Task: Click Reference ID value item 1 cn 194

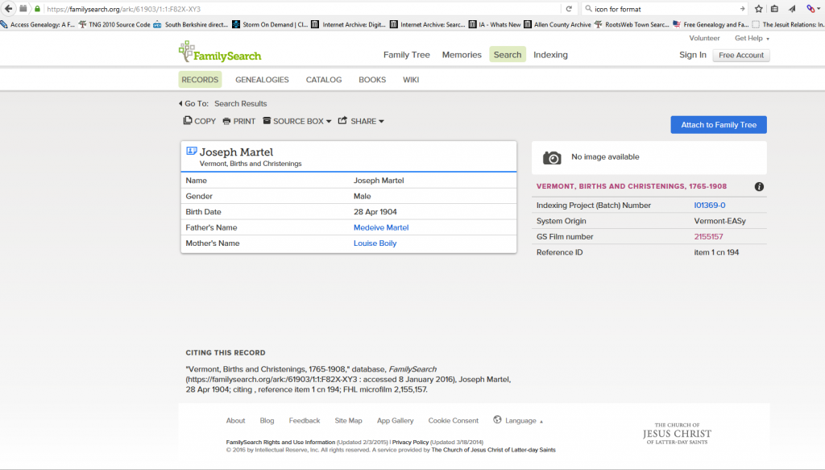Action: pos(716,252)
